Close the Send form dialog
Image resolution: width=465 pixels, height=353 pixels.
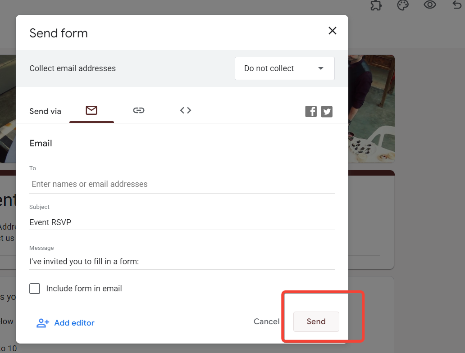tap(332, 31)
